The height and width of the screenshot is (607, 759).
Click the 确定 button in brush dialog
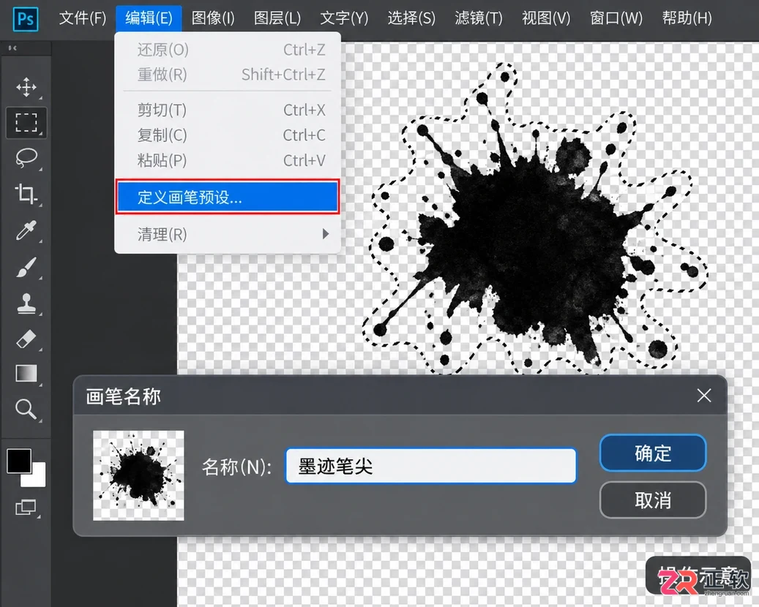click(653, 453)
